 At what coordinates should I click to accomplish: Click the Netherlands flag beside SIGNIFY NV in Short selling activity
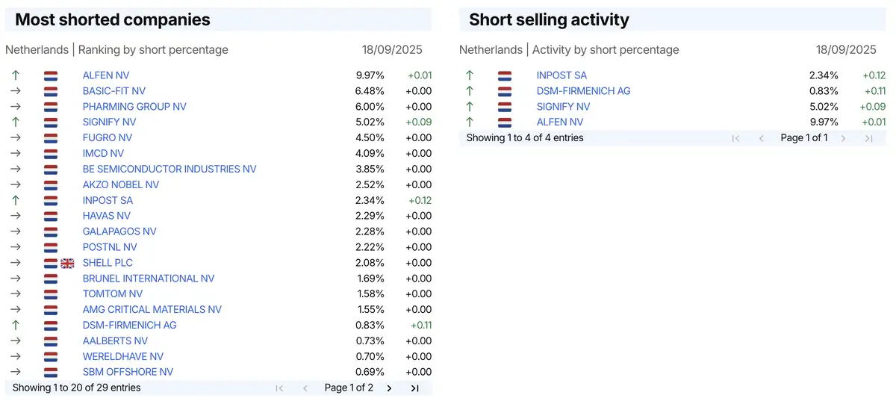pos(505,107)
